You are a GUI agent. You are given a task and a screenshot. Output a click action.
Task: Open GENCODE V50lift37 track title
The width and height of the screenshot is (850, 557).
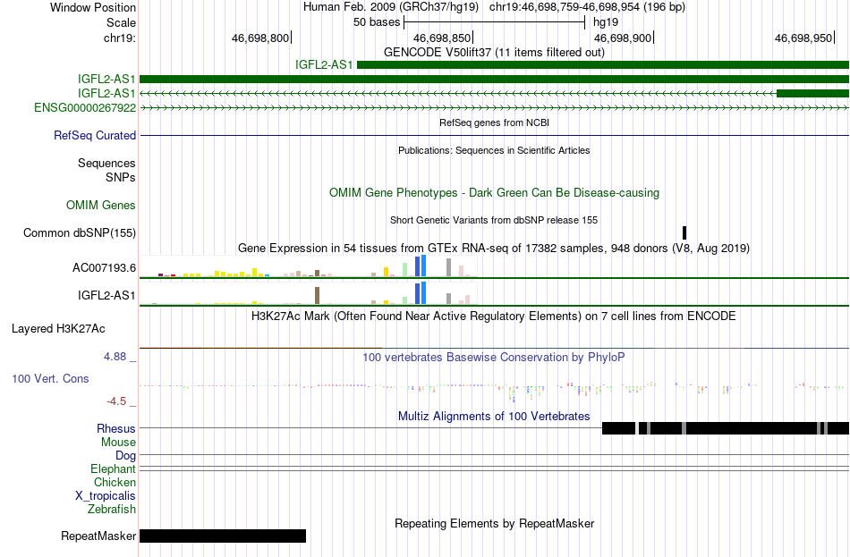tap(495, 52)
